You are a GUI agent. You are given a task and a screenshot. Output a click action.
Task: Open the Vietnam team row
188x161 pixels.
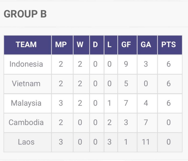click(x=26, y=84)
